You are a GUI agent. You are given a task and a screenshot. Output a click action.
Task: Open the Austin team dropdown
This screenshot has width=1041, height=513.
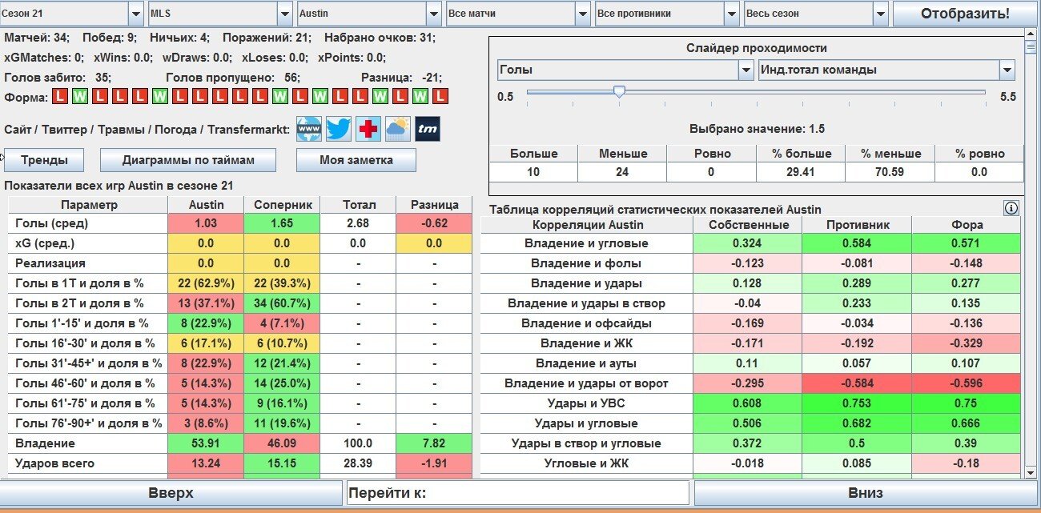click(433, 14)
